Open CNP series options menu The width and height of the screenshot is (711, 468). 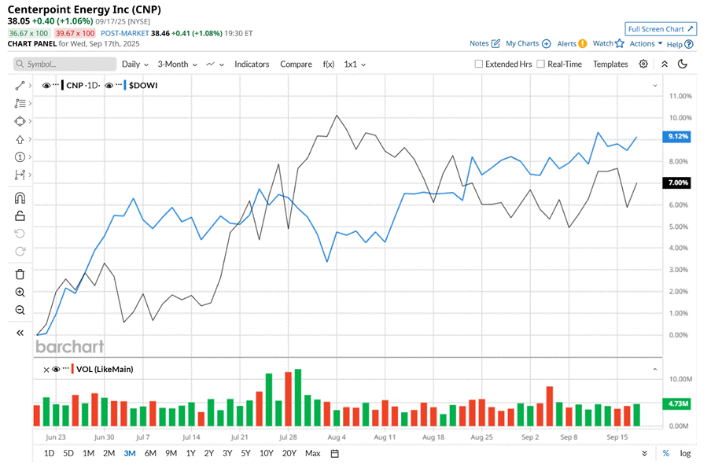coord(56,84)
